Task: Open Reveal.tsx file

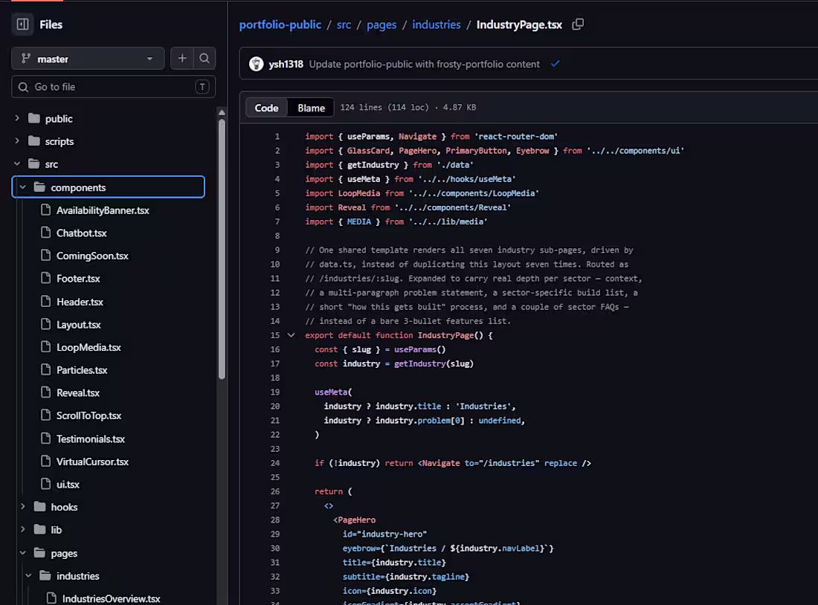Action: pos(78,392)
